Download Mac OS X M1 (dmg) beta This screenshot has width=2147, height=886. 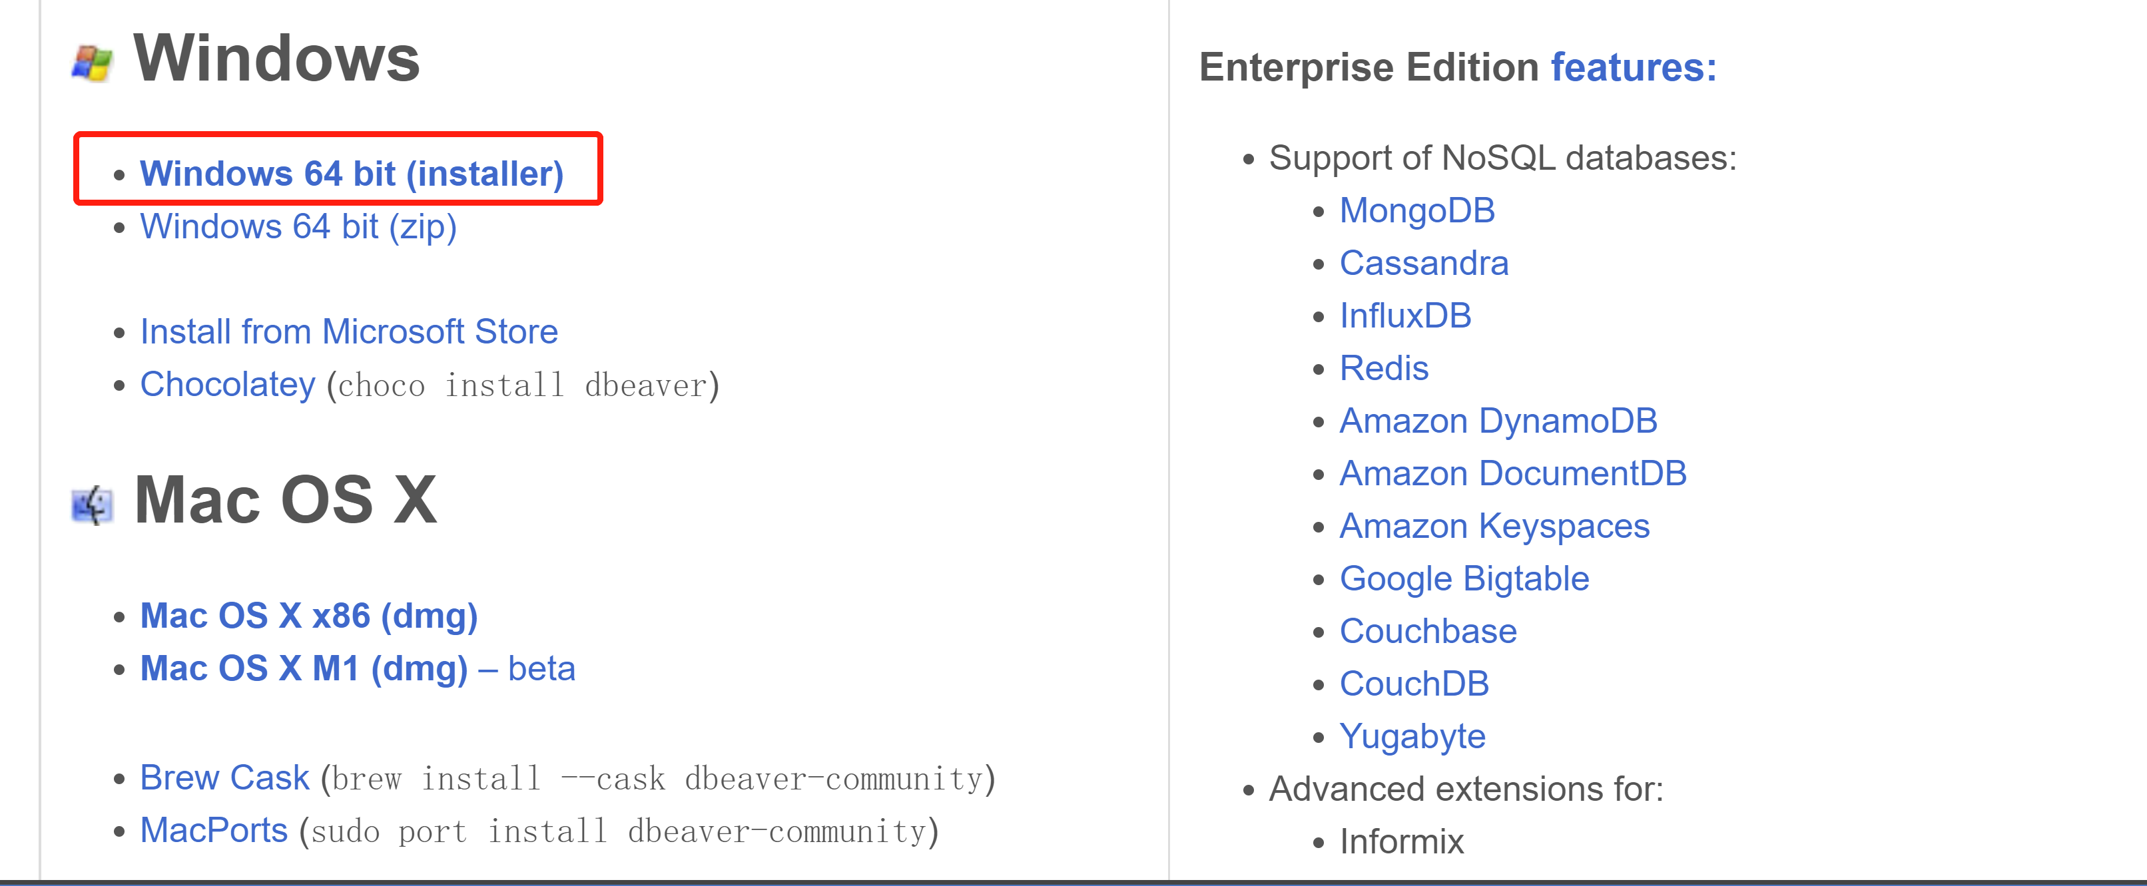click(x=358, y=668)
